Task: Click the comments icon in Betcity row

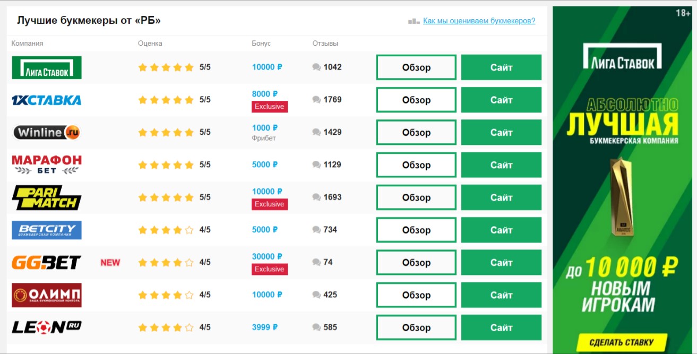Action: pyautogui.click(x=317, y=230)
